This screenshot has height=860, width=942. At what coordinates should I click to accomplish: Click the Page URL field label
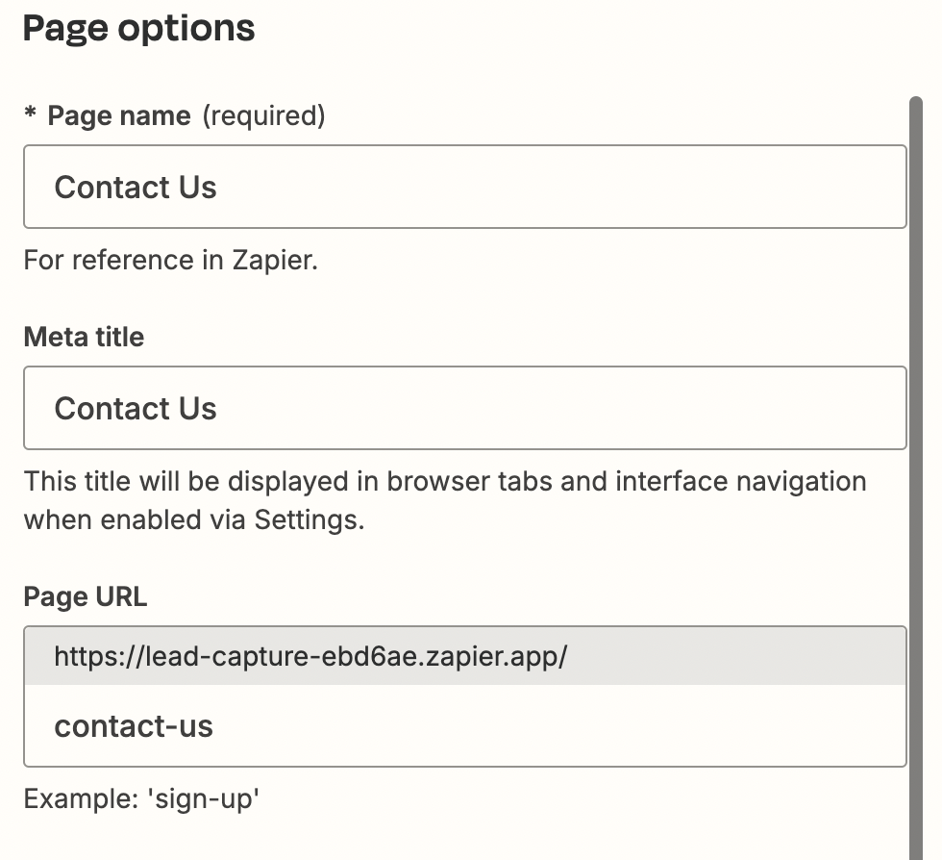tap(86, 597)
